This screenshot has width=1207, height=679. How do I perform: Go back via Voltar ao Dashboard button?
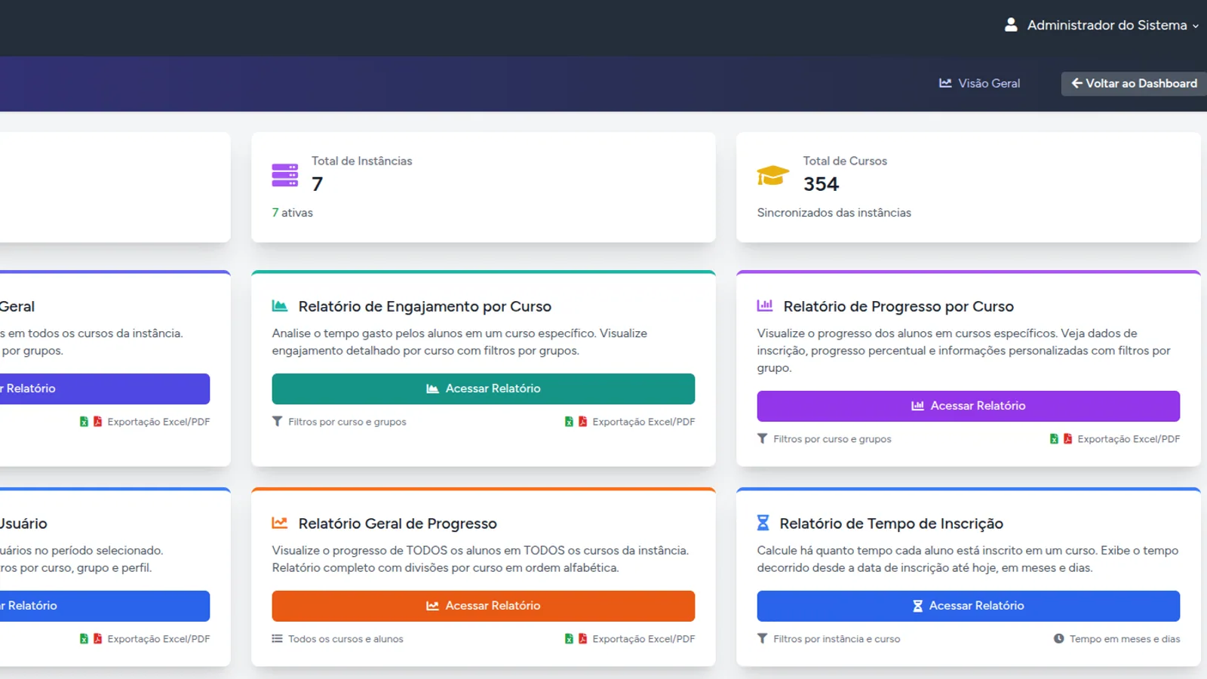click(x=1134, y=84)
